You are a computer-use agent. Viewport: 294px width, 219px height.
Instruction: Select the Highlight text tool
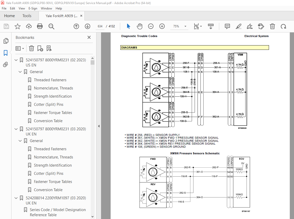pyautogui.click(x=239, y=26)
